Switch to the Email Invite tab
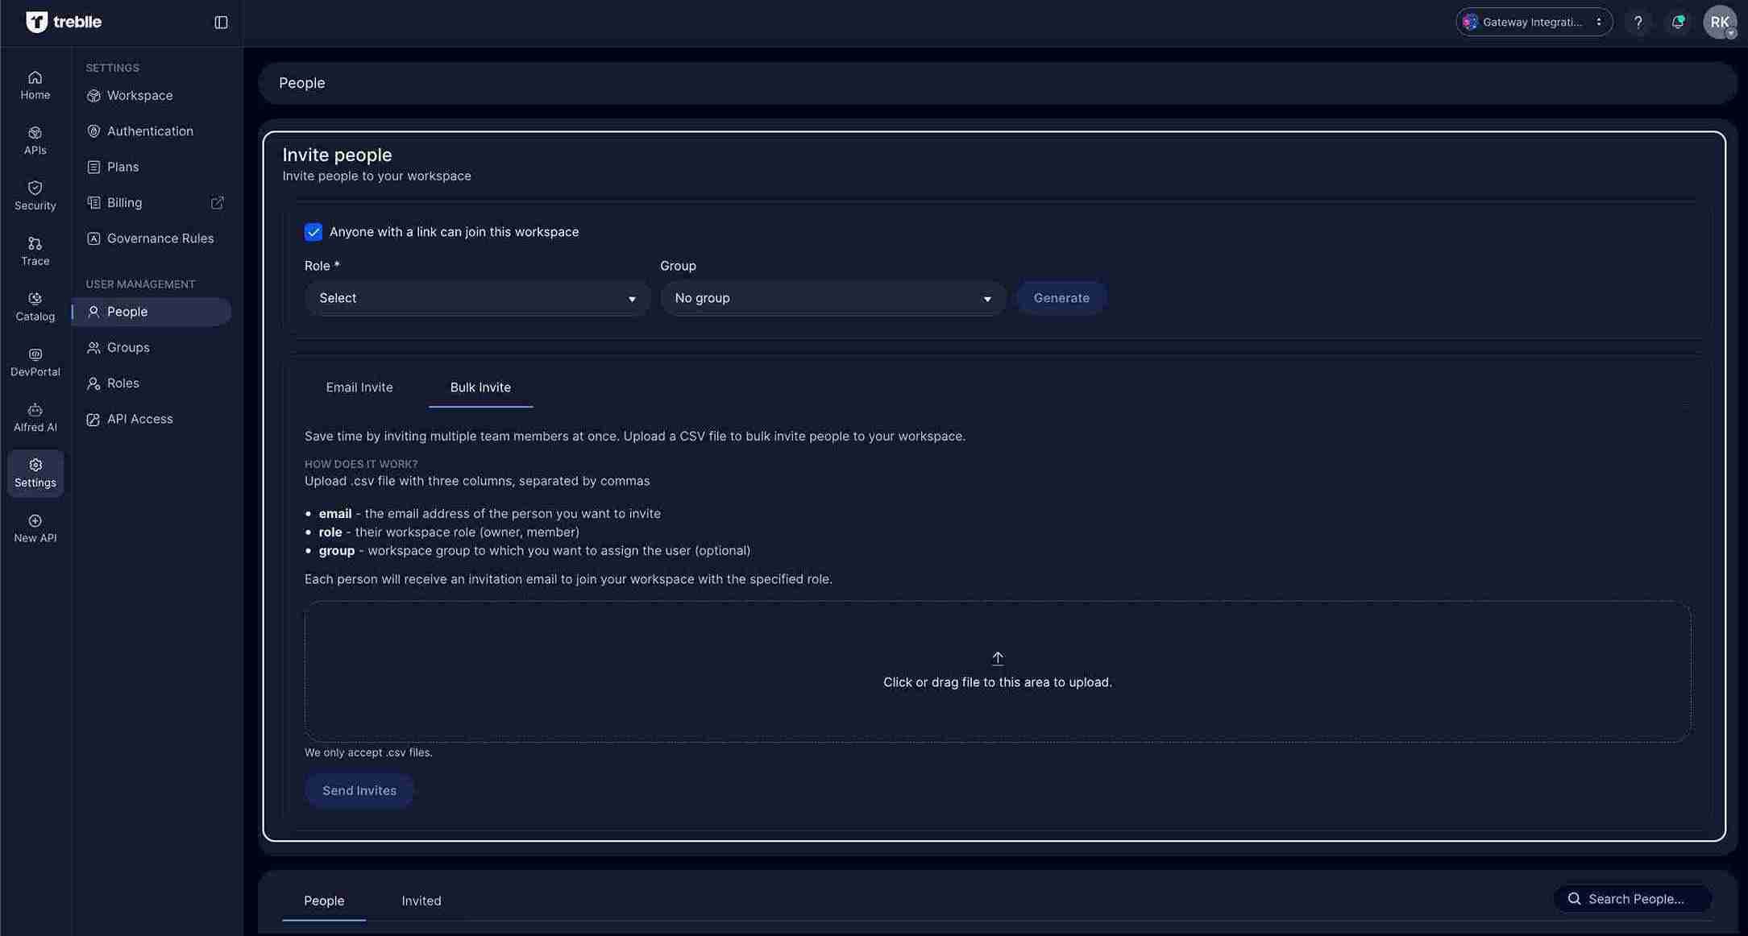Viewport: 1748px width, 936px height. click(359, 387)
